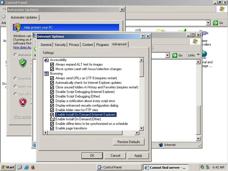Uncheck Automatically check for Internet Explorer updates
This screenshot has width=228, height=171.
tap(52, 83)
